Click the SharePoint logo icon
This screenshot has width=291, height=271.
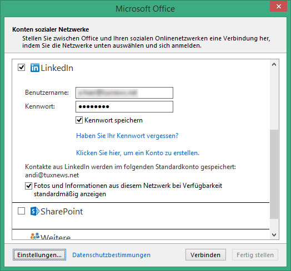pos(35,211)
